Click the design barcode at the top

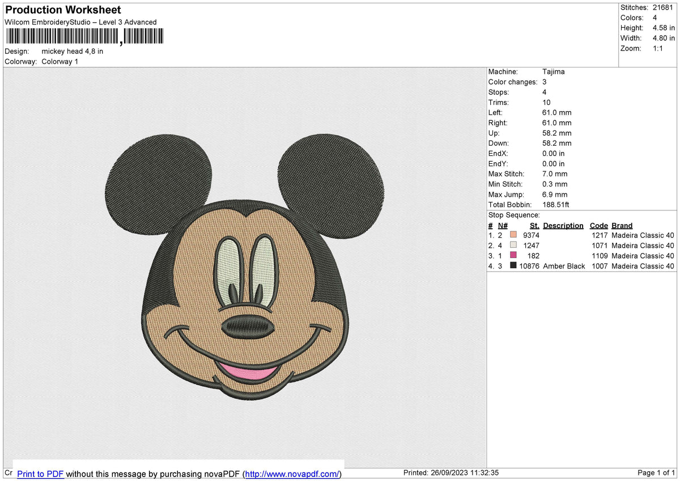pyautogui.click(x=84, y=37)
